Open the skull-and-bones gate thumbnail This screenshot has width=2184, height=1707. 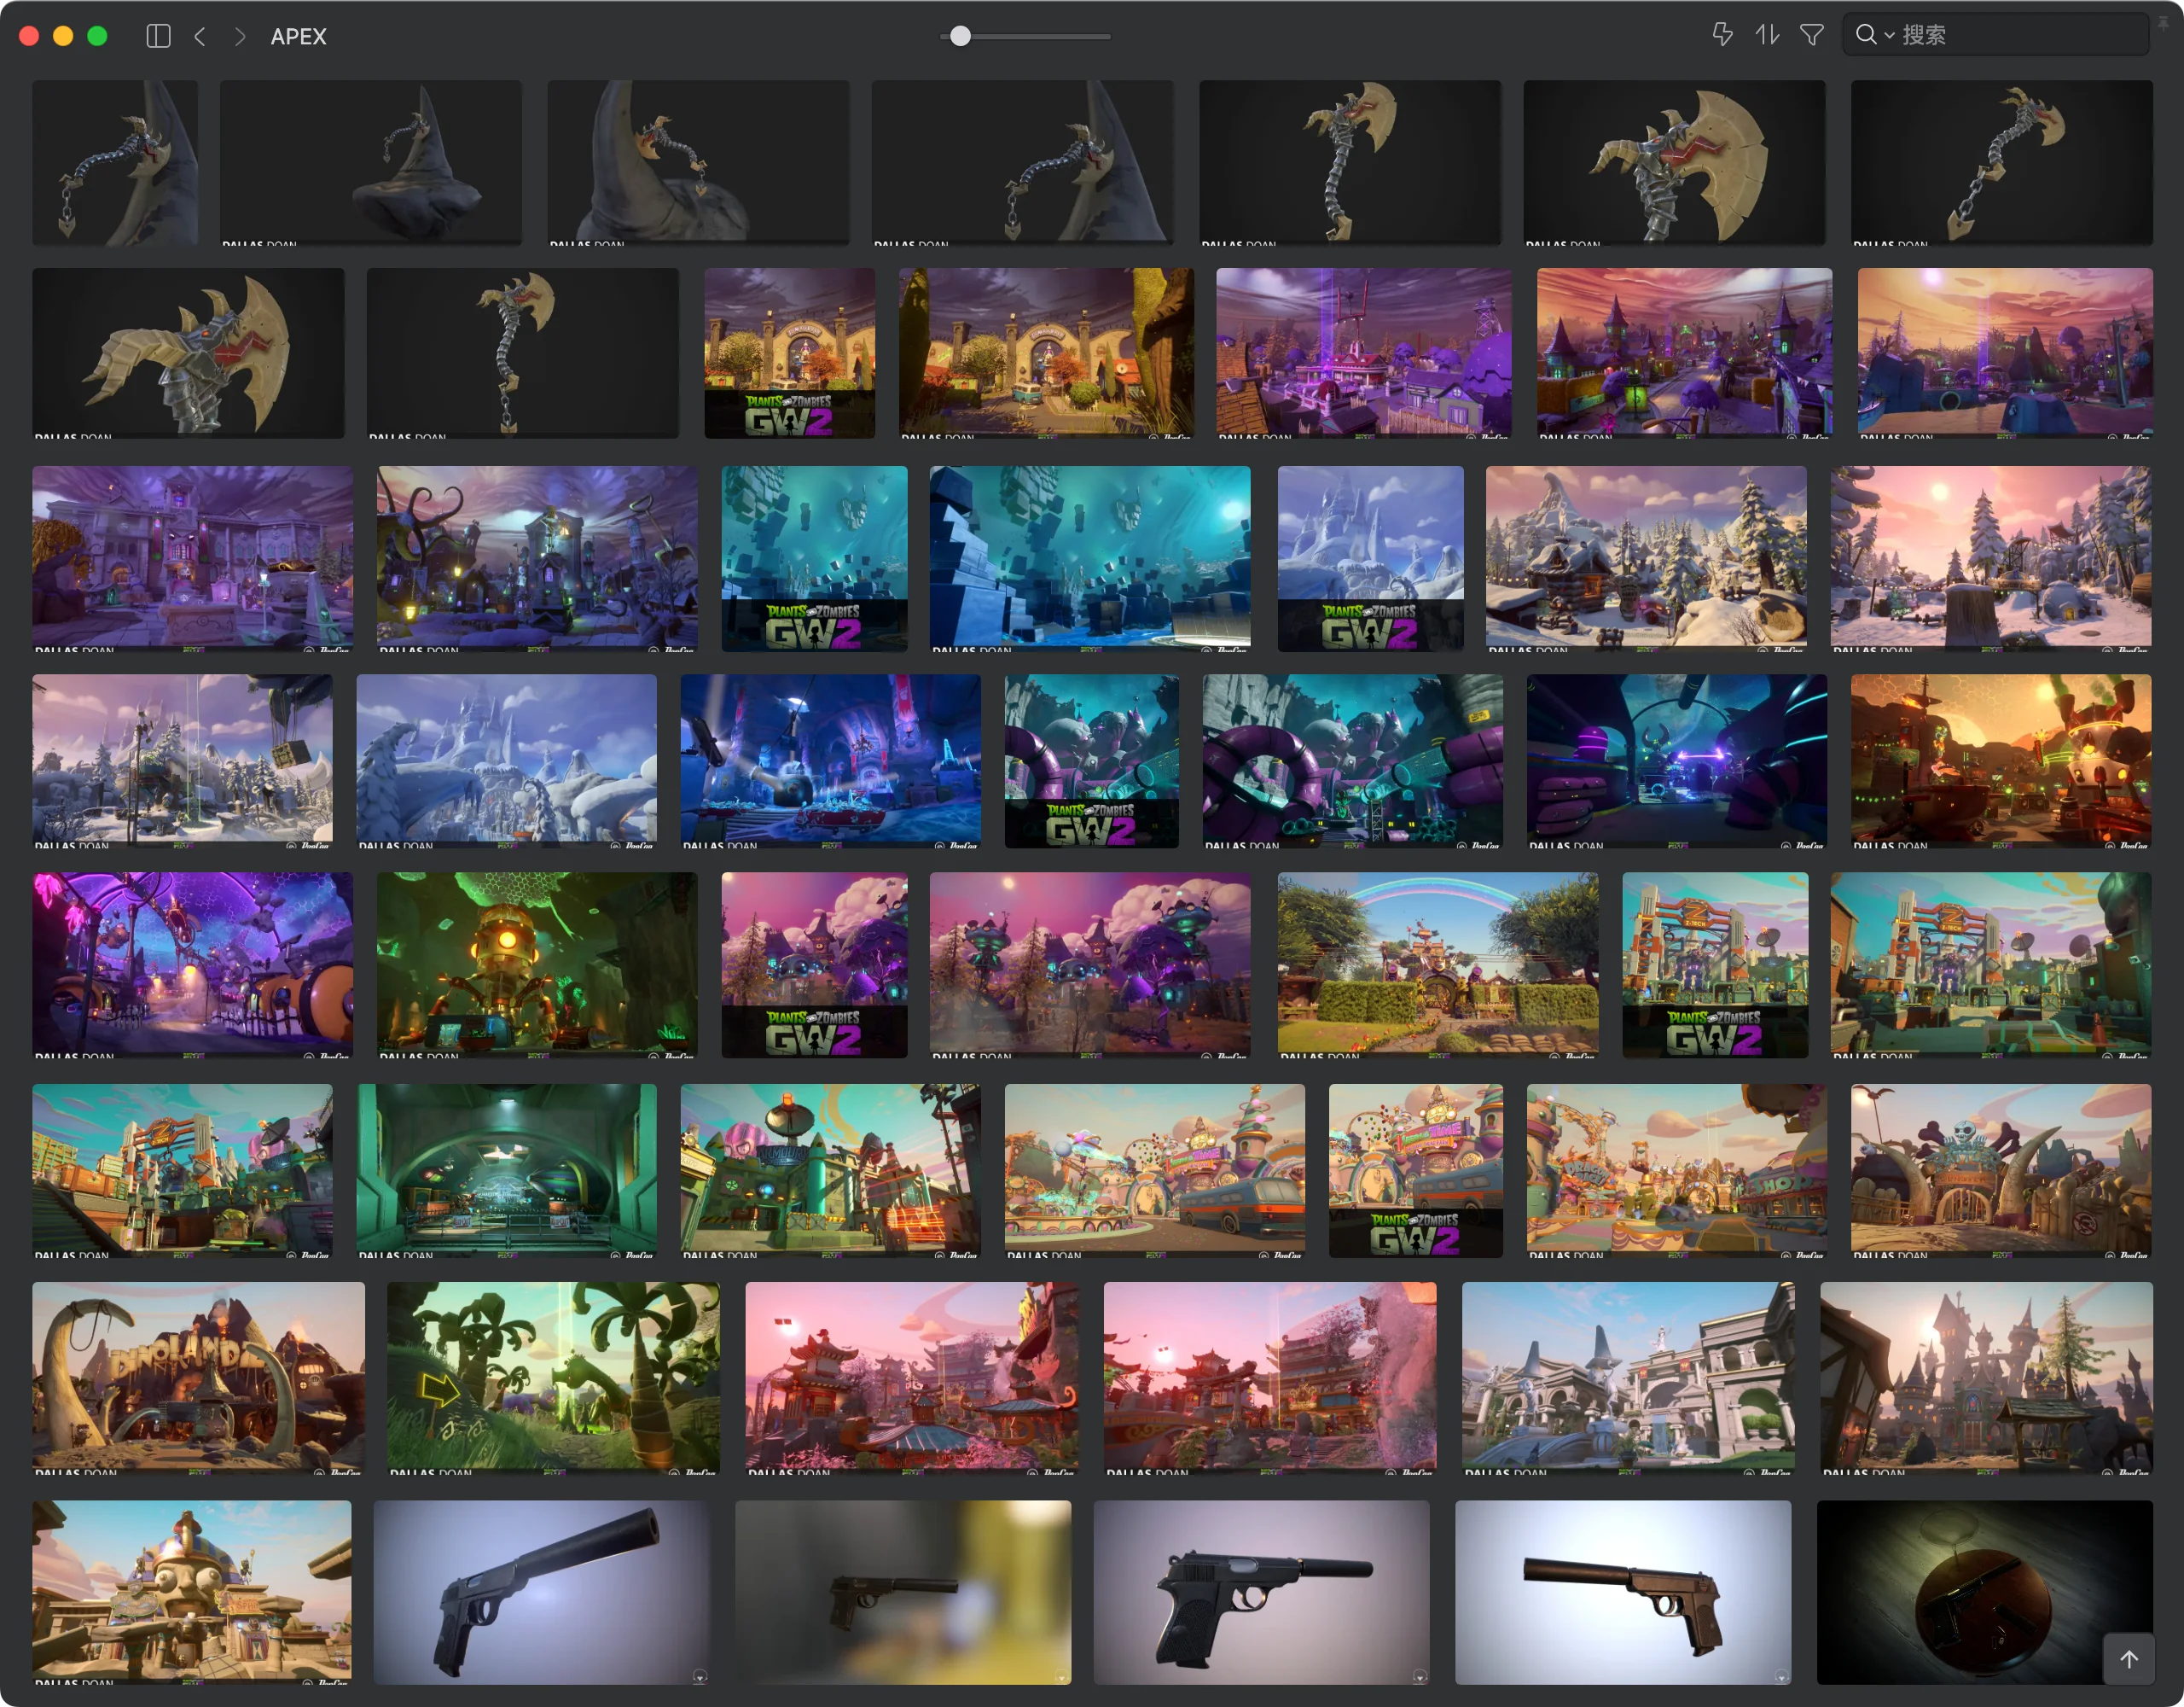click(2001, 1172)
